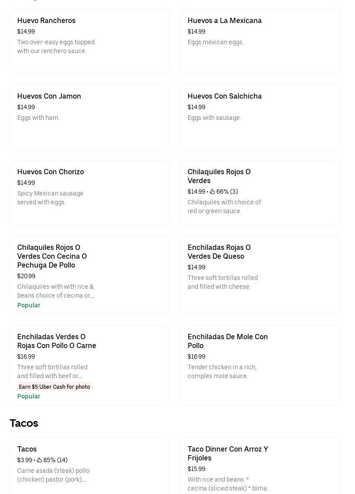
Task: Click 'Three soft tortillas rolled and filled with cheese'
Action: click(223, 282)
